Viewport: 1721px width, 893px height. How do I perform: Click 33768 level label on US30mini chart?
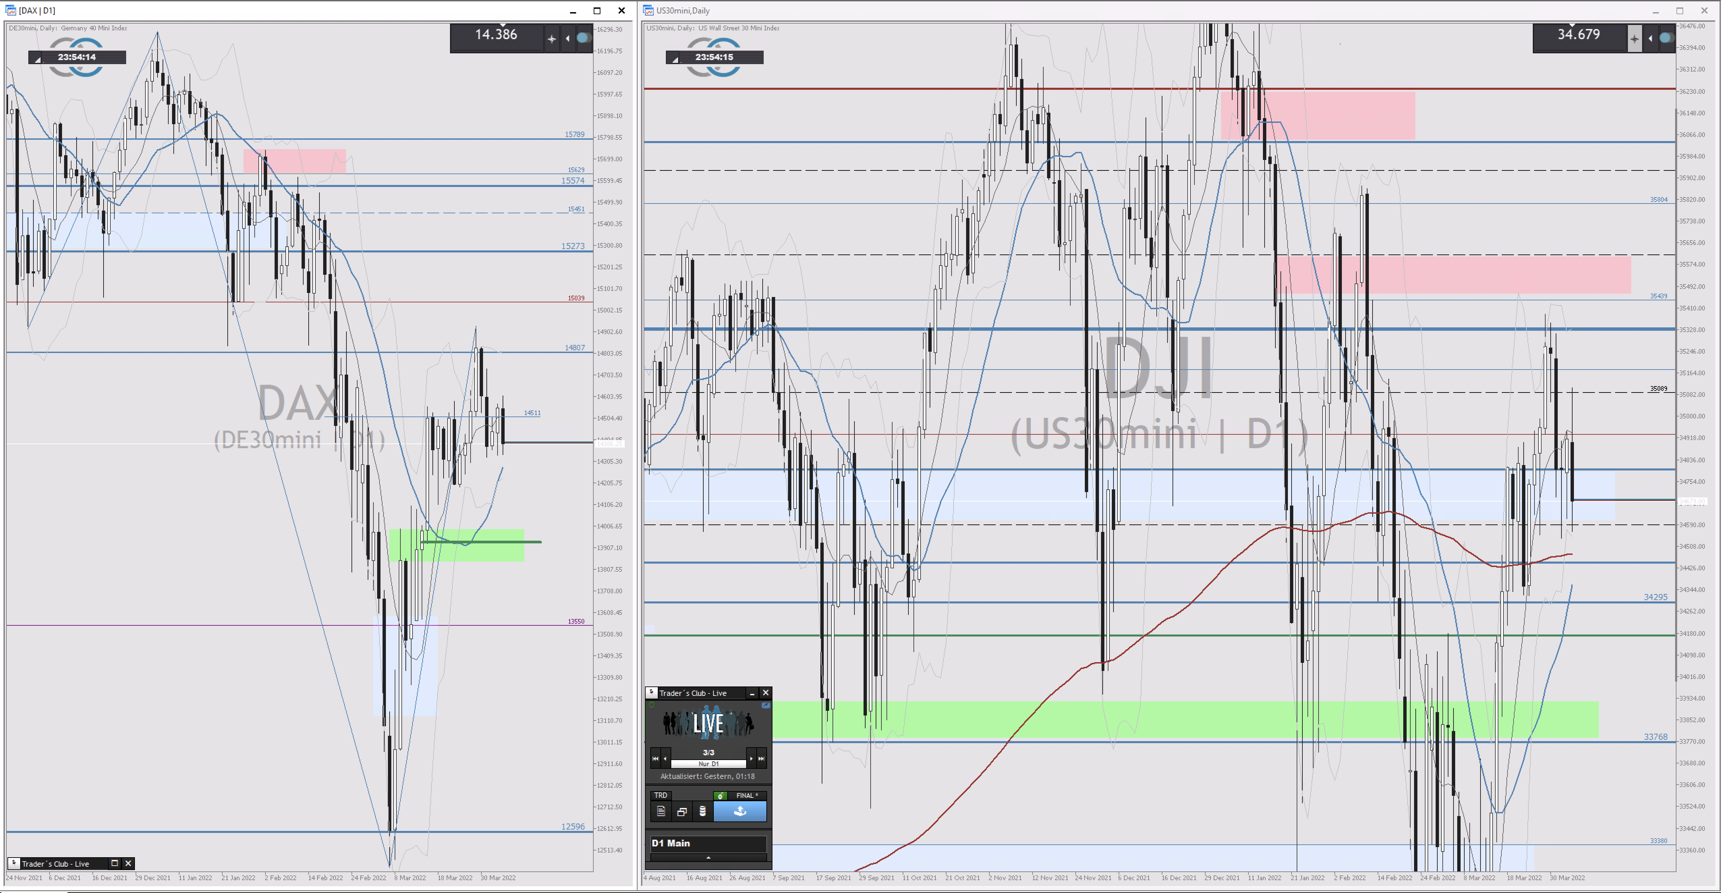(x=1655, y=737)
